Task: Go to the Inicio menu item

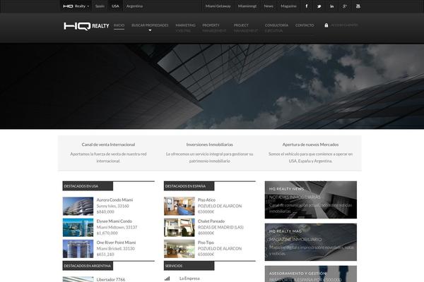Action: (x=119, y=25)
